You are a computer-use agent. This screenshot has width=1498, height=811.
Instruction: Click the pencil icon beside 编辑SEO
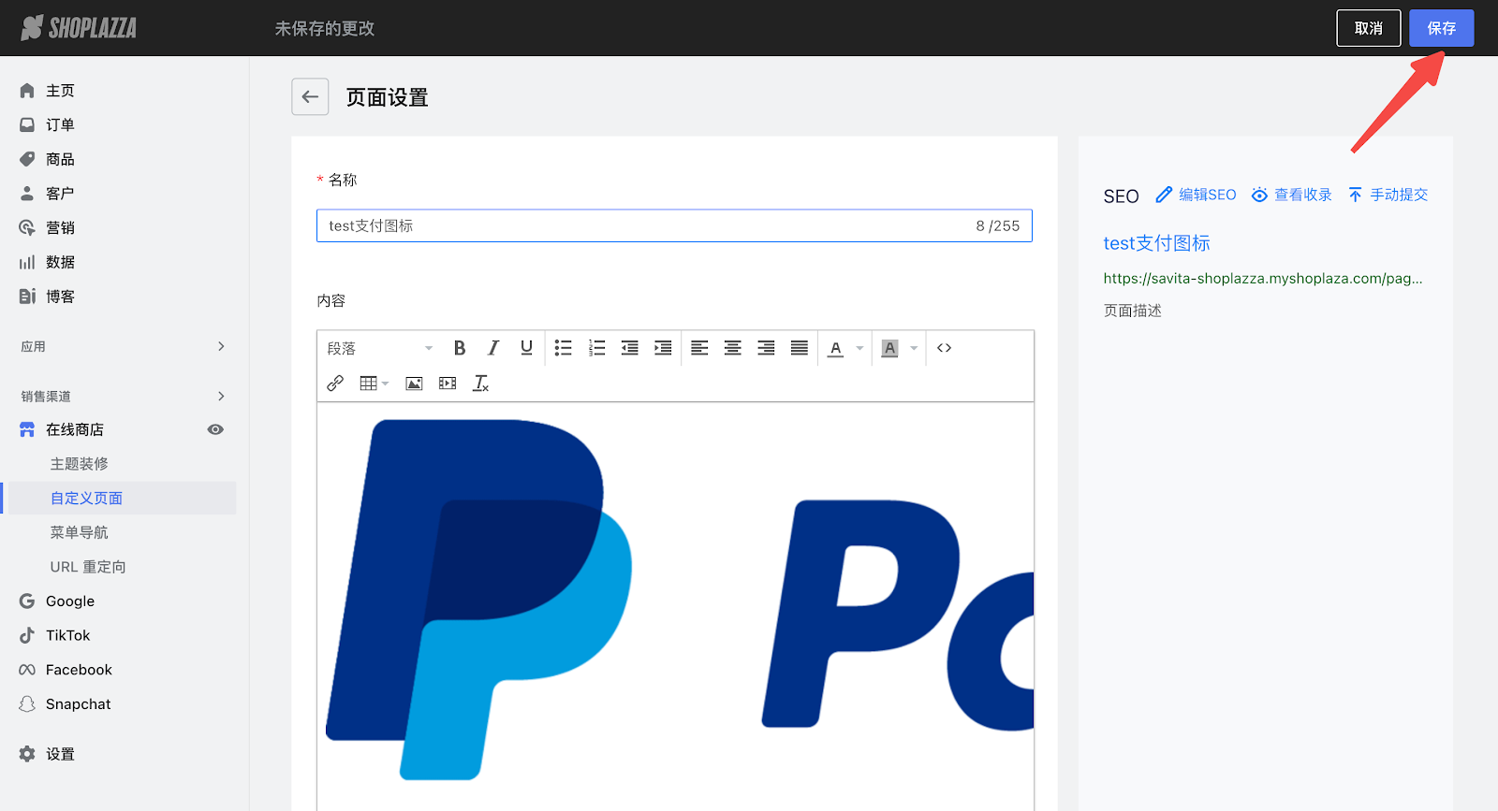click(x=1164, y=195)
